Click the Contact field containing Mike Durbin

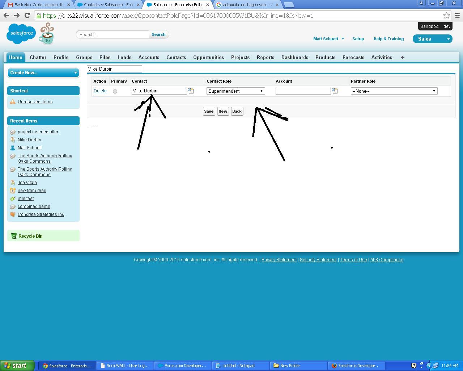click(x=159, y=91)
